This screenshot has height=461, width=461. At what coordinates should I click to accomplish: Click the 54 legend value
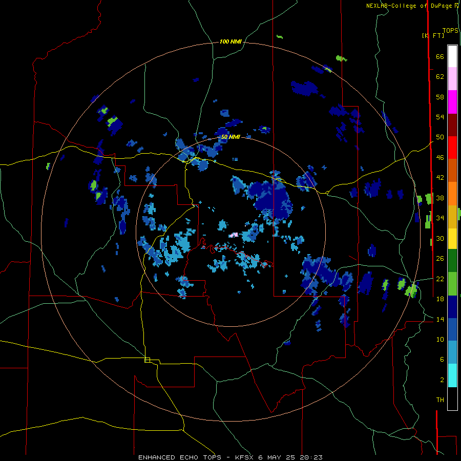pos(440,117)
